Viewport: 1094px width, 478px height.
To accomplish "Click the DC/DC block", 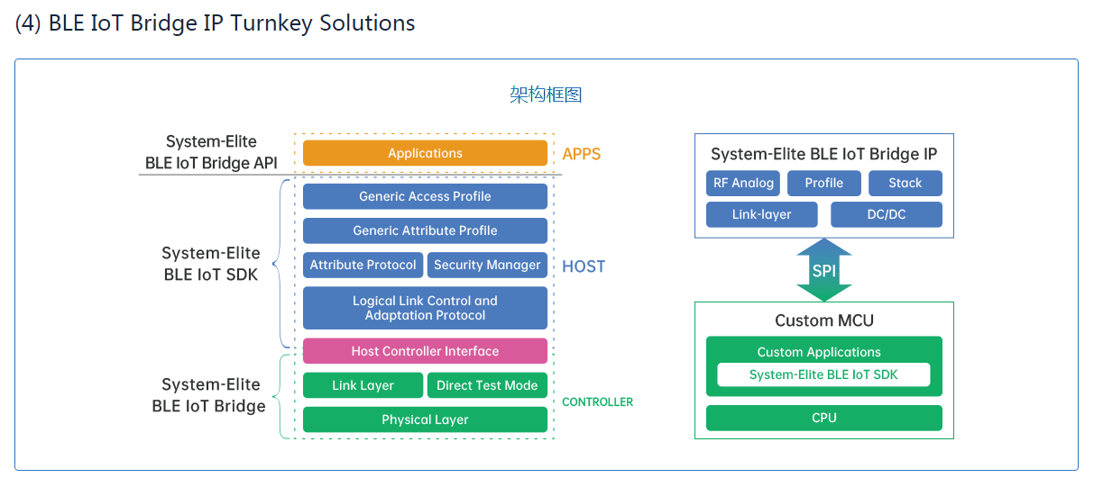I will (x=887, y=214).
